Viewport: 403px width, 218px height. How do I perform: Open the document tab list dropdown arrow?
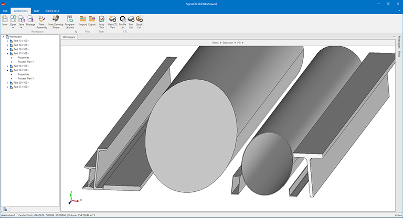pos(394,37)
